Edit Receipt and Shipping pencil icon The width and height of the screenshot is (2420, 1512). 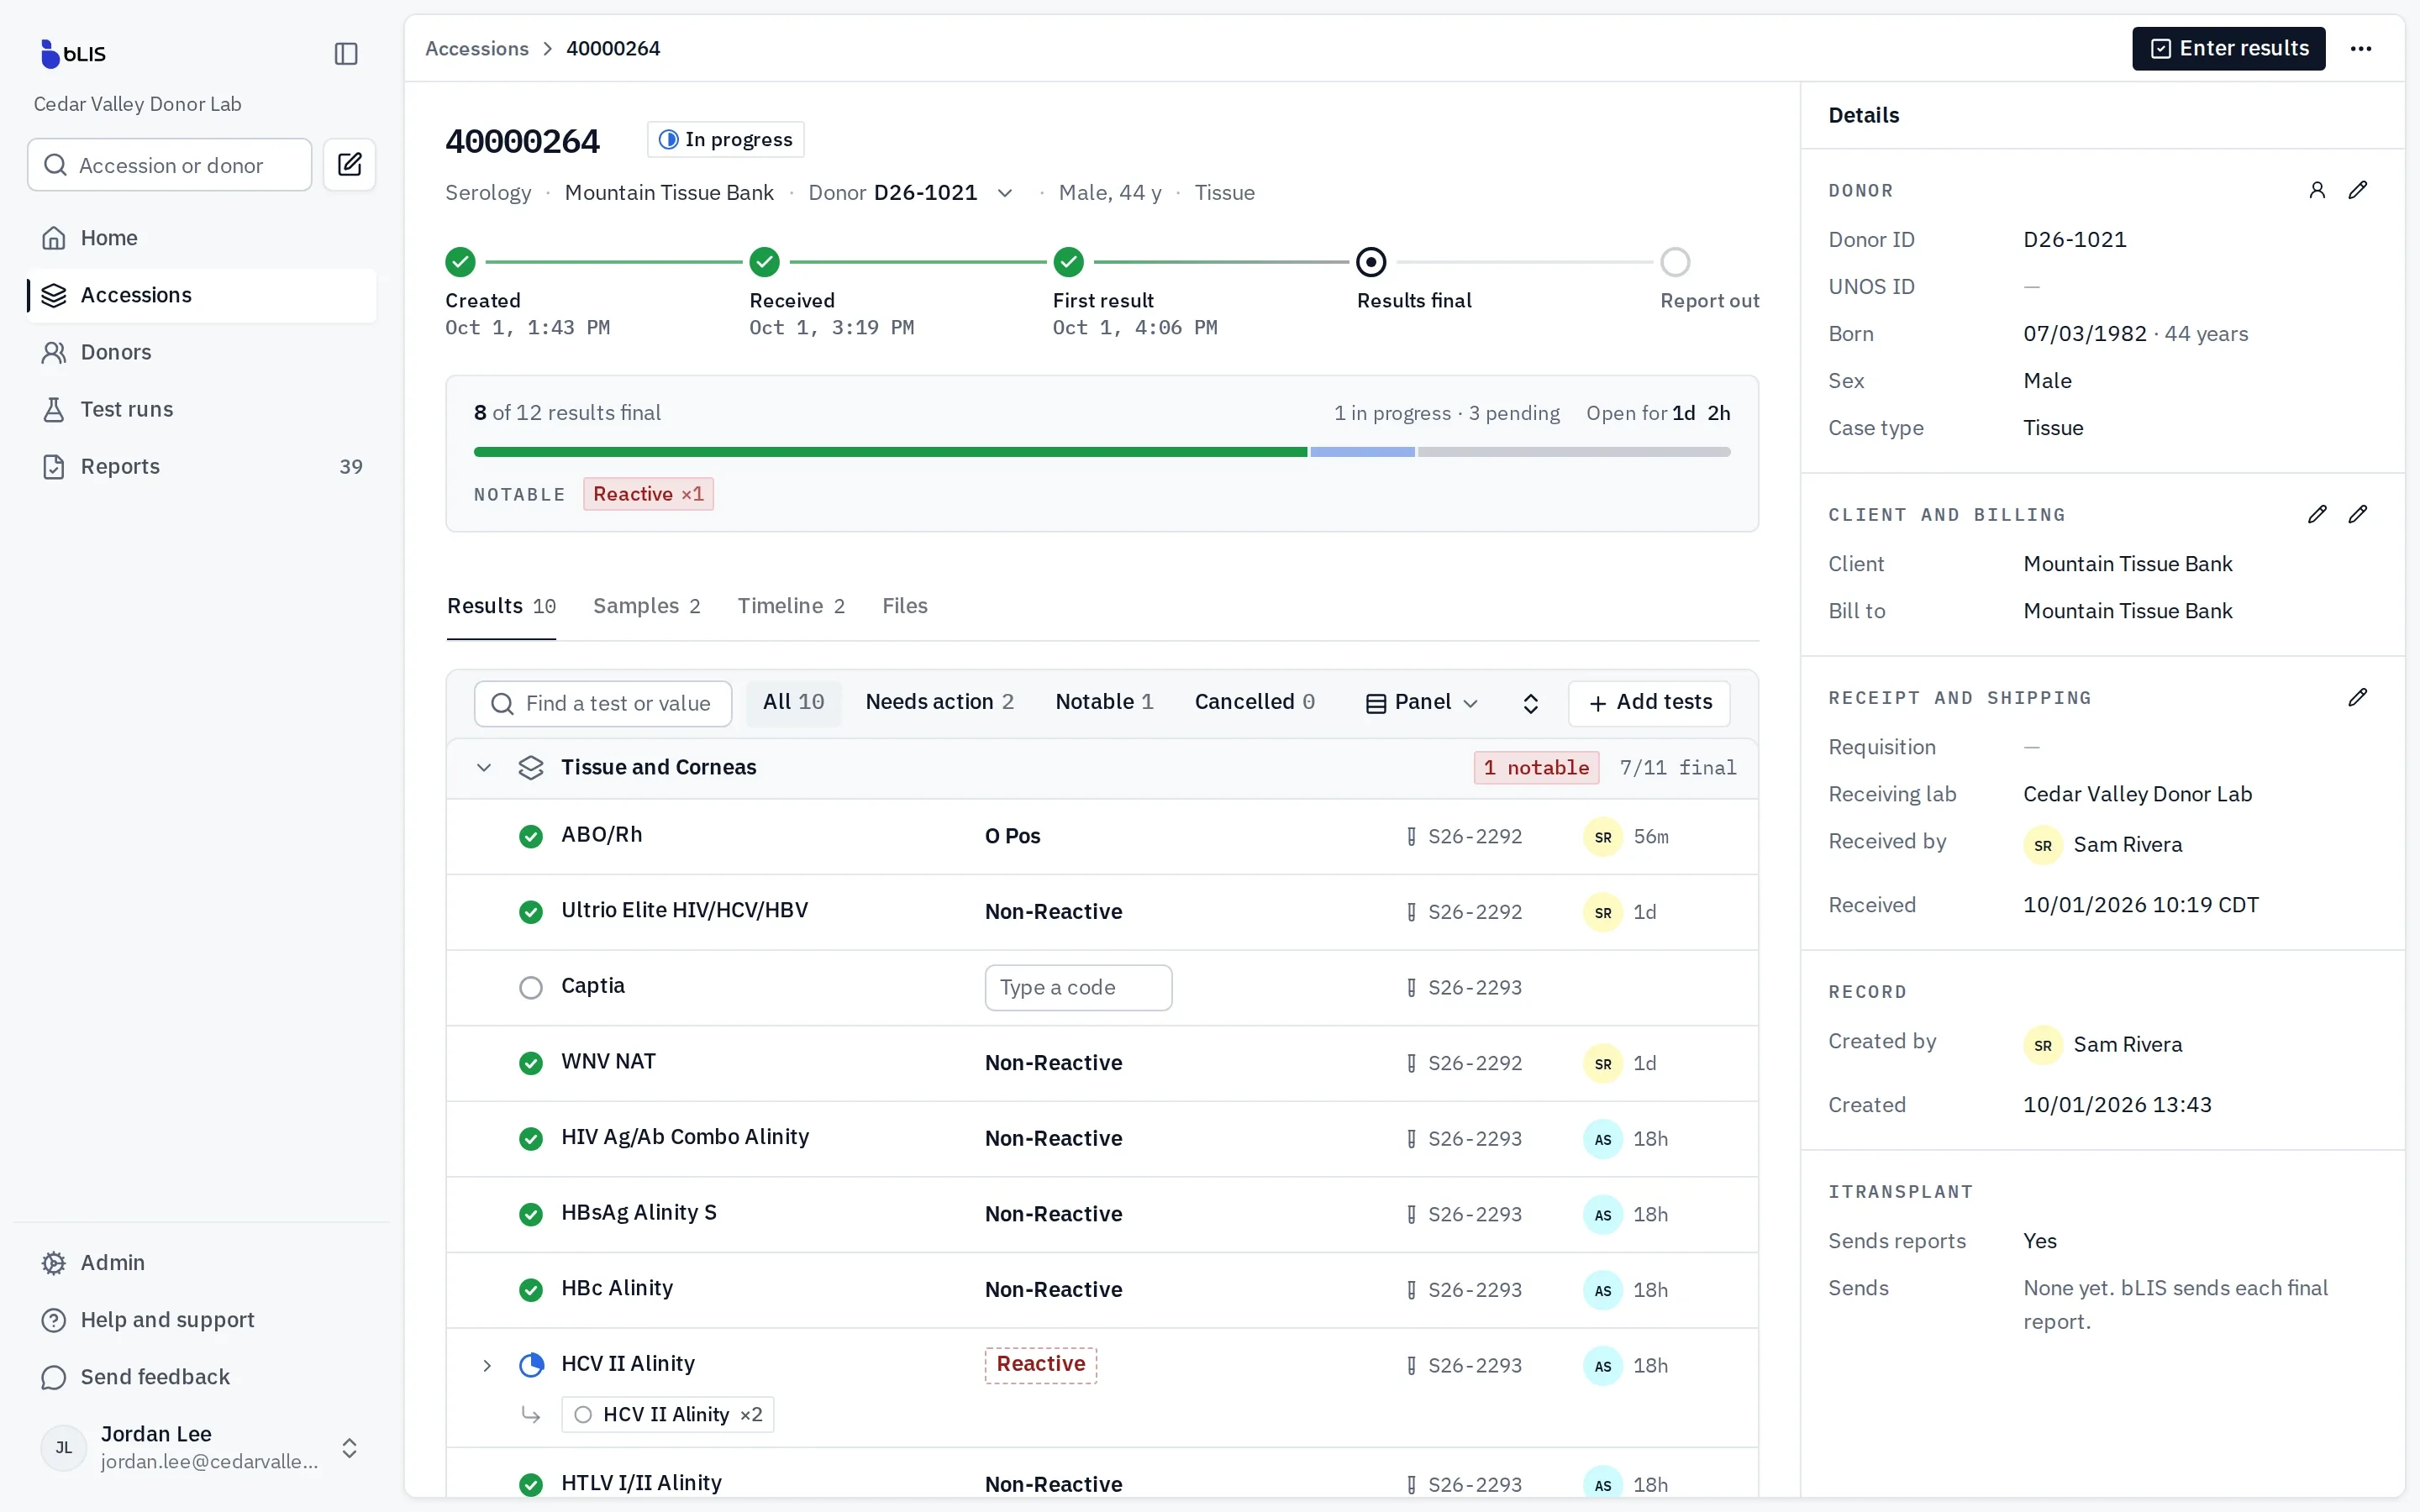click(x=2357, y=697)
